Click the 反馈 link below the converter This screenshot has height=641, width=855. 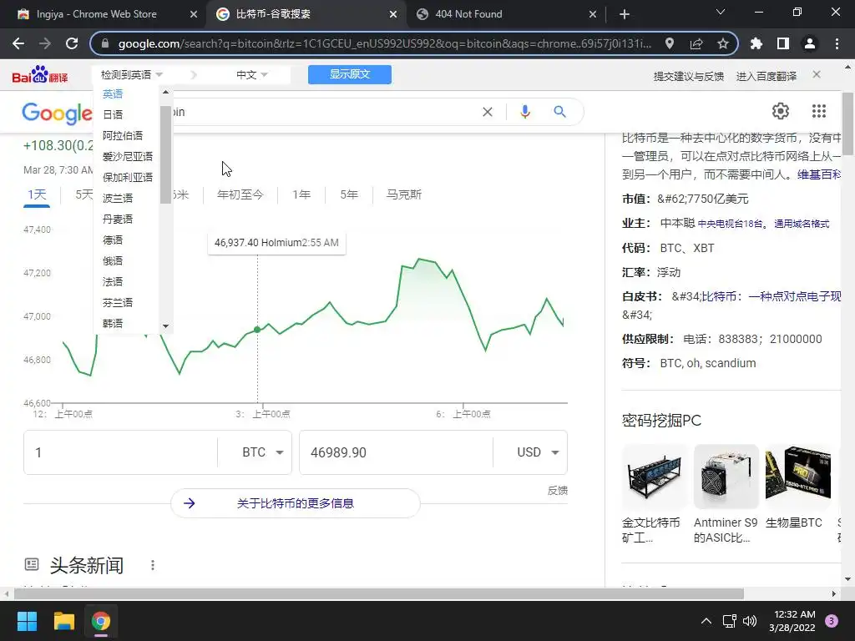pyautogui.click(x=557, y=491)
